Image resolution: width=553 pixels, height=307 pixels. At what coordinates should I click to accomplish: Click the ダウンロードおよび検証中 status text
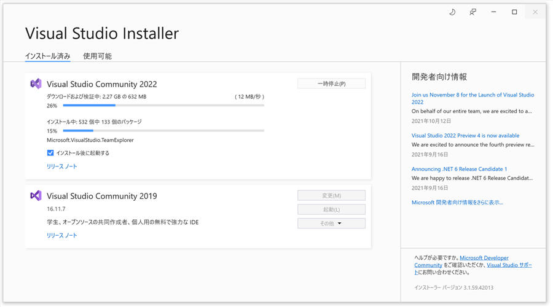[96, 96]
